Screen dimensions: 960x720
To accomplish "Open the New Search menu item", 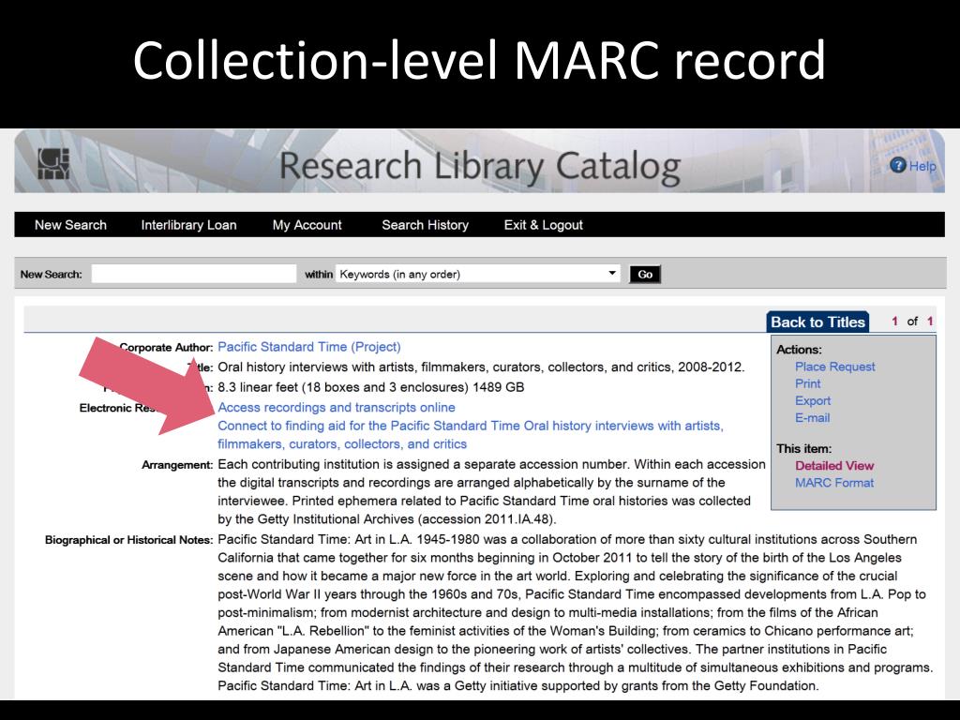I will coord(70,225).
